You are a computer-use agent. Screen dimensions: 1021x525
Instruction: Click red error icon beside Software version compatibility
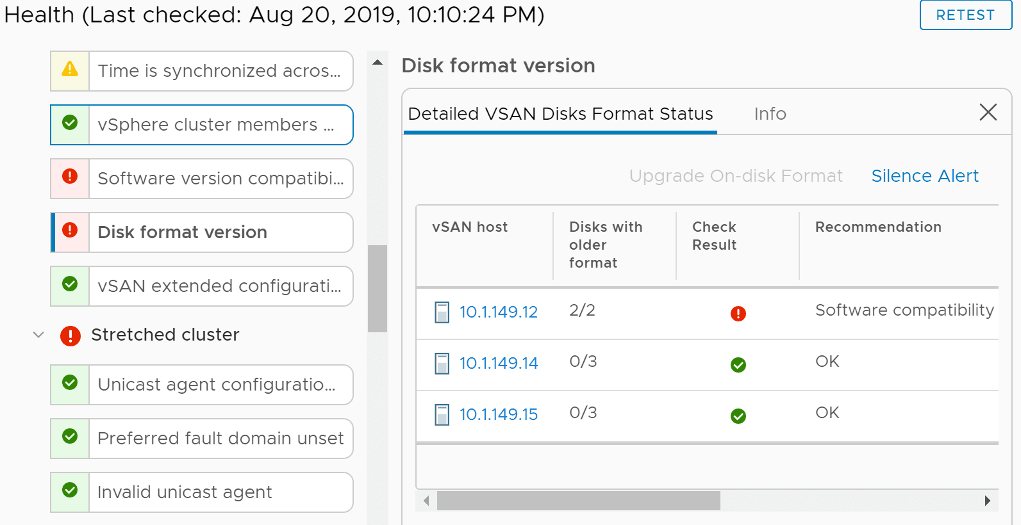[70, 177]
